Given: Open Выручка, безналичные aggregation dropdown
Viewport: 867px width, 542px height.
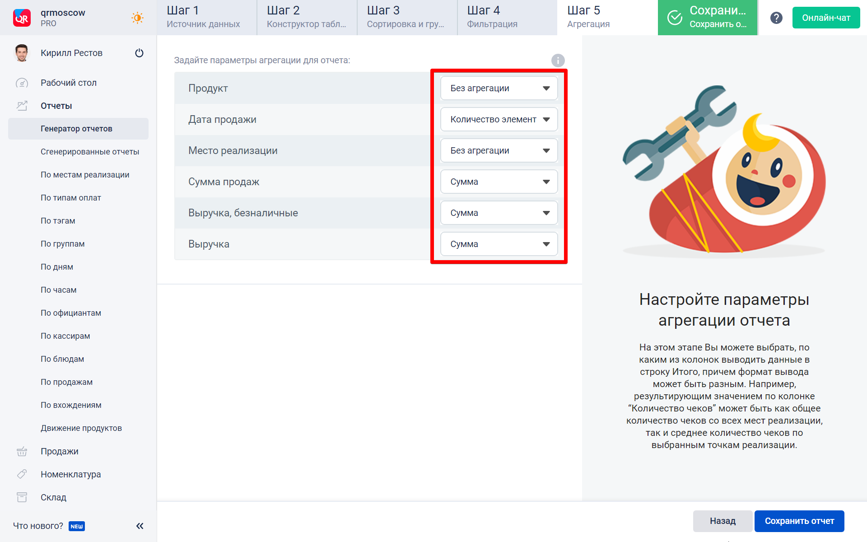Looking at the screenshot, I should tap(499, 213).
